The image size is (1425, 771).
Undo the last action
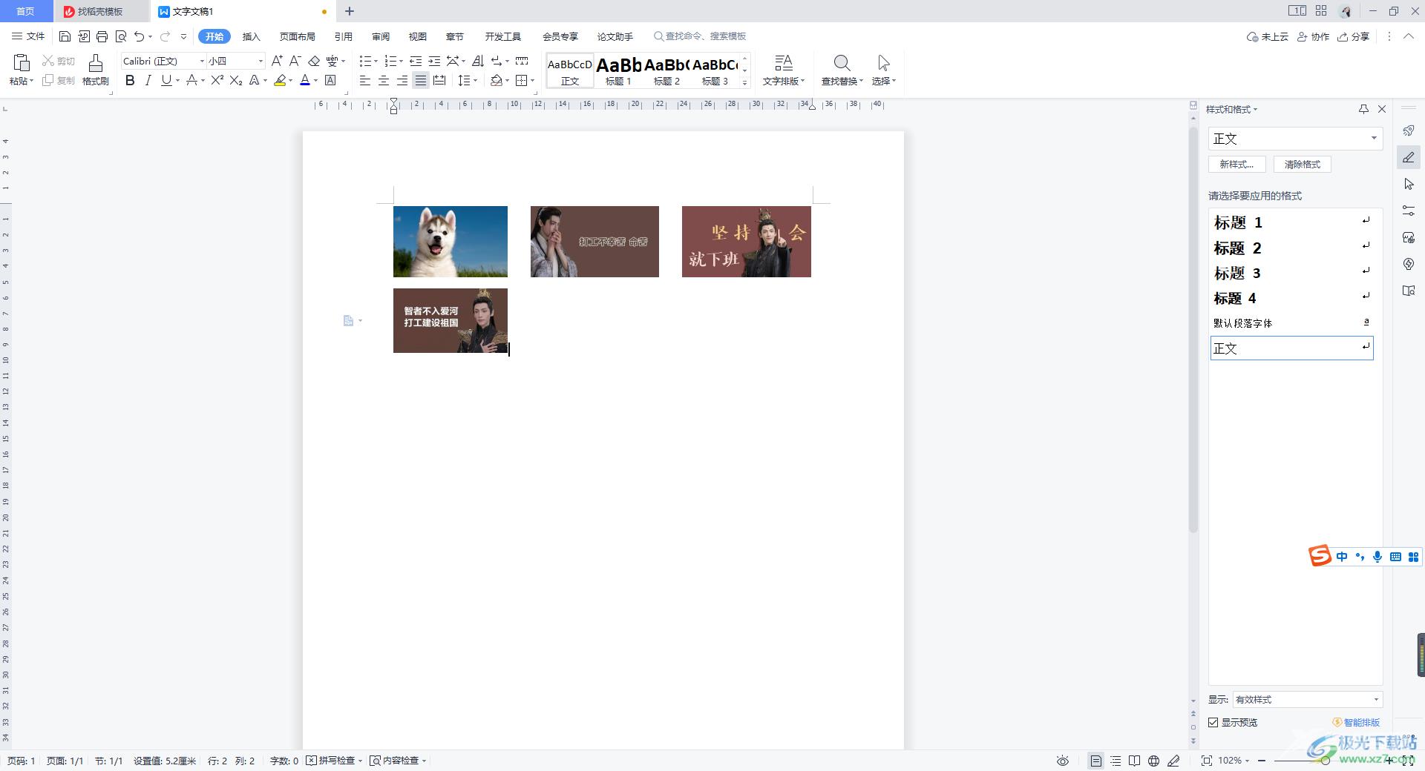[139, 36]
